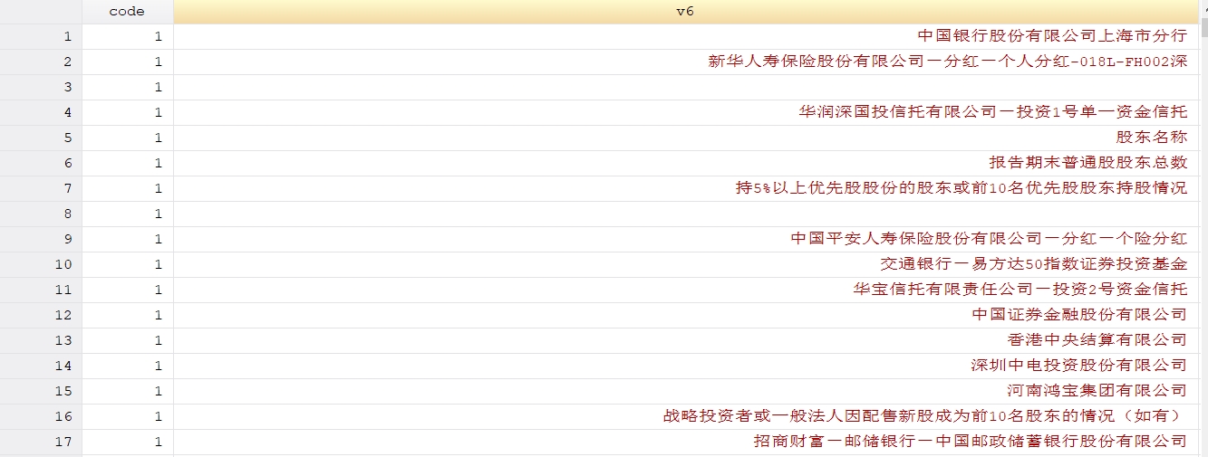The height and width of the screenshot is (457, 1208).
Task: Click cell '深圳中电投资股份有限公司'
Action: pos(686,366)
